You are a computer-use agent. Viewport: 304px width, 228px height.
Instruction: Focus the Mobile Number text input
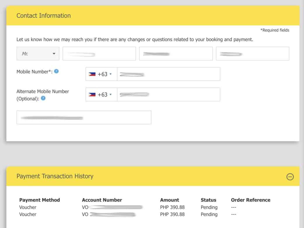click(168, 74)
